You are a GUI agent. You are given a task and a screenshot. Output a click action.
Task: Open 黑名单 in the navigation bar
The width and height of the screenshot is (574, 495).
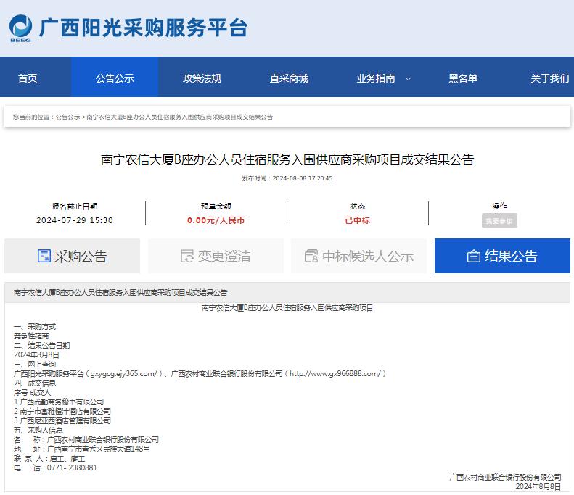point(463,78)
